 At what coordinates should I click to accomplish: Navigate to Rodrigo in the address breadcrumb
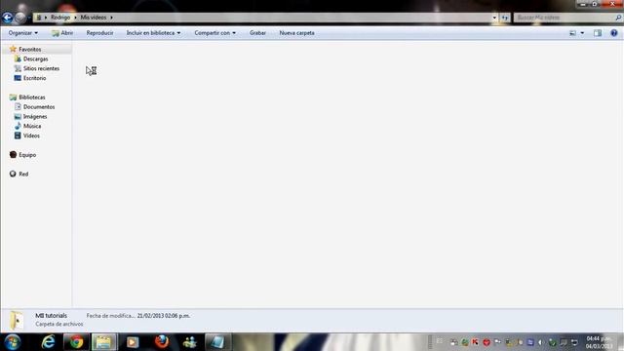pos(60,18)
